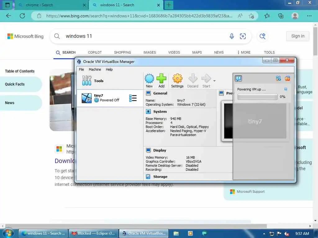Click the volume icon in system tray
This screenshot has width=318, height=238.
(x=287, y=234)
